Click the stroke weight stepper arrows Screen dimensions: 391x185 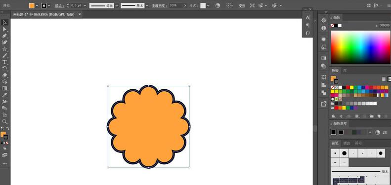[68, 5]
